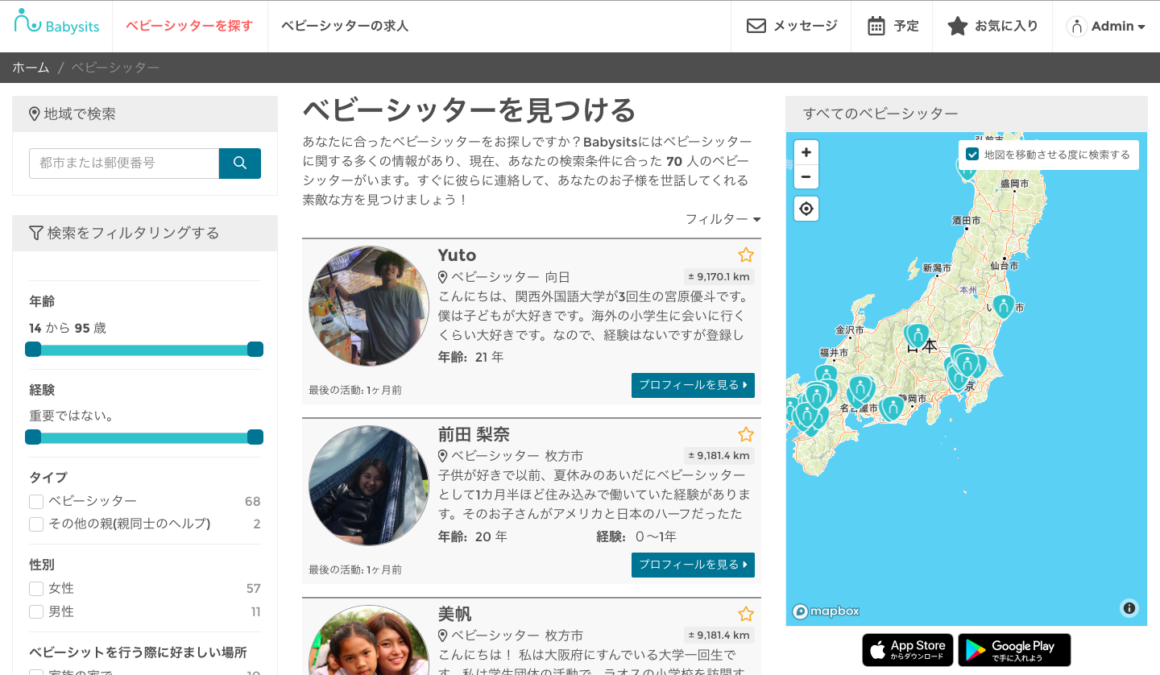Favorite Yuto with the star icon
Screen dimensions: 1160x675
click(x=746, y=255)
